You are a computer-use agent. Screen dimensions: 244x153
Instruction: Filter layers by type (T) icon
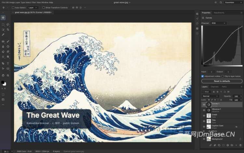221,92
